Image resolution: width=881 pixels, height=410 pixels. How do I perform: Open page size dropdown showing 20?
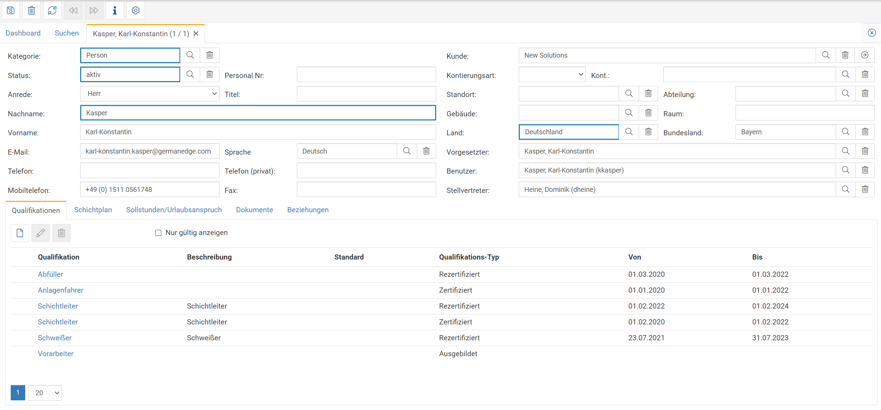pyautogui.click(x=45, y=393)
